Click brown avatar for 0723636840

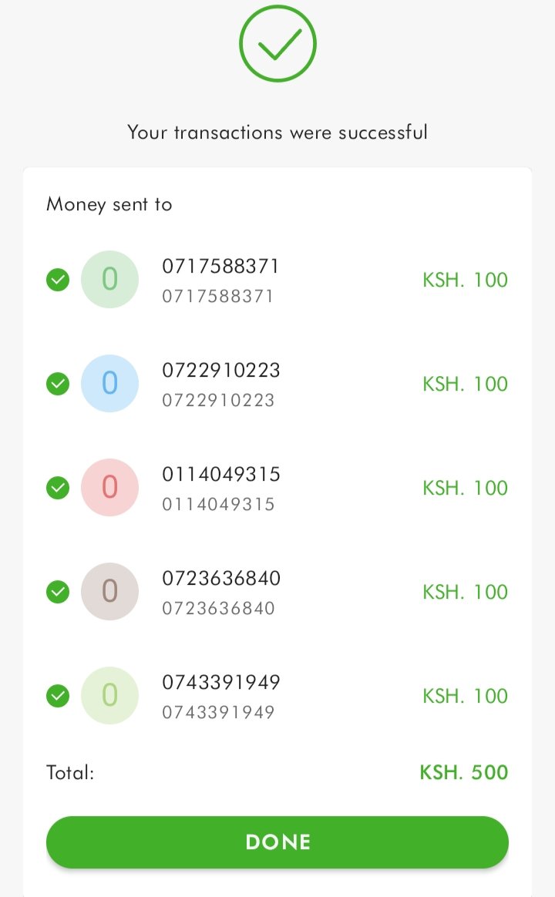tap(110, 592)
